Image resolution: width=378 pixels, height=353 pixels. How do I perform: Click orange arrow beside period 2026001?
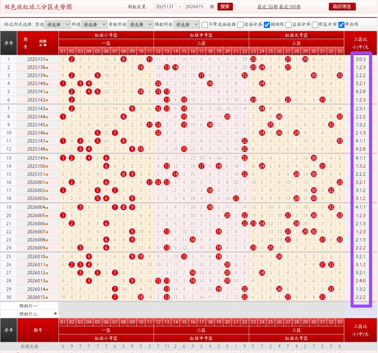[47, 183]
